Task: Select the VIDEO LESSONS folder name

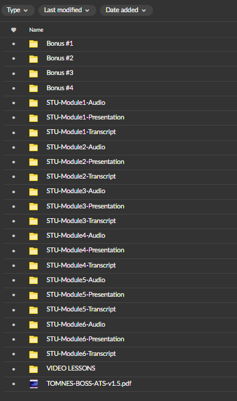Action: 71,368
